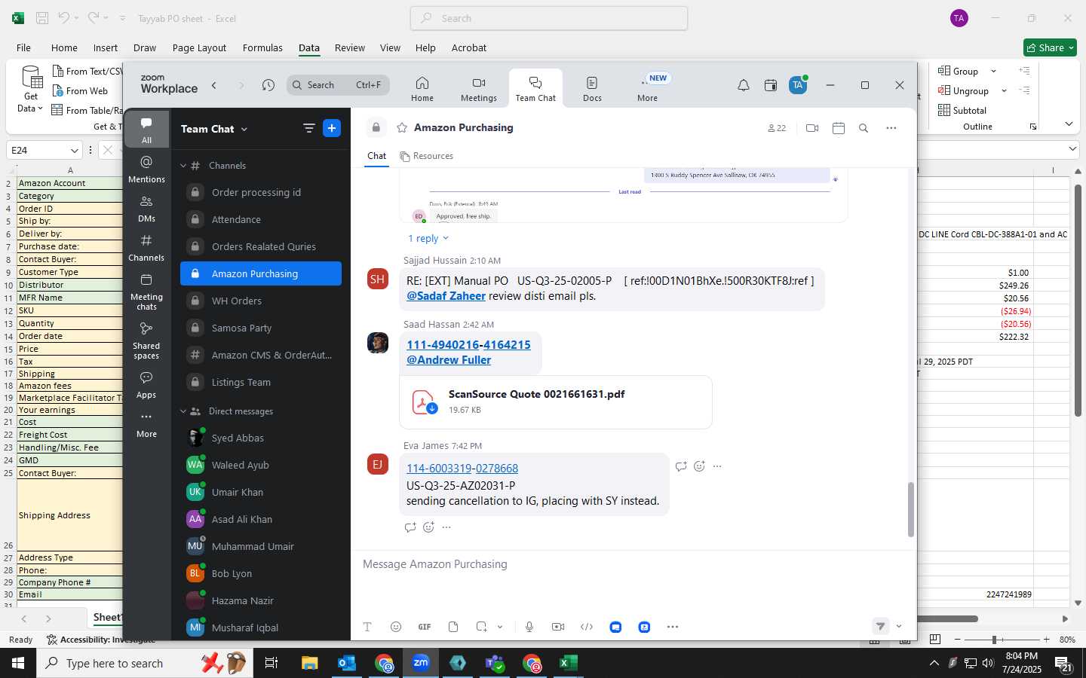The width and height of the screenshot is (1086, 678).
Task: Start a video meeting from channel header
Action: click(x=812, y=128)
